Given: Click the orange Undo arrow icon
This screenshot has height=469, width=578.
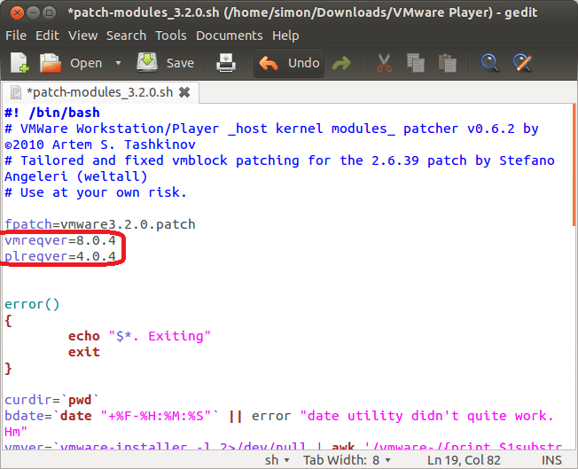Looking at the screenshot, I should tap(269, 63).
